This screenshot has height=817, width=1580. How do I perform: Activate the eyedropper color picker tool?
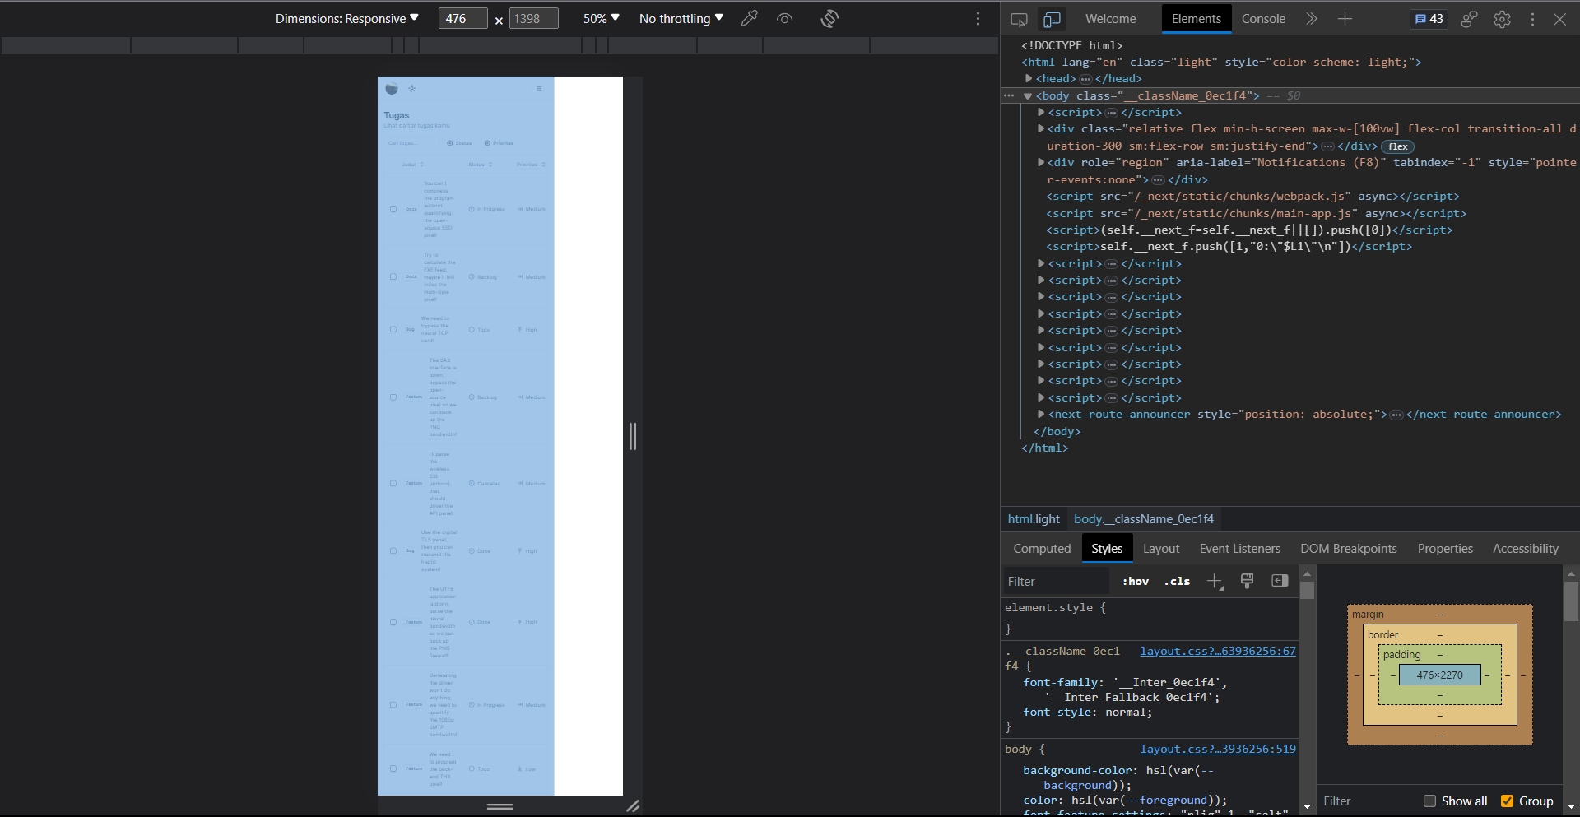point(750,18)
